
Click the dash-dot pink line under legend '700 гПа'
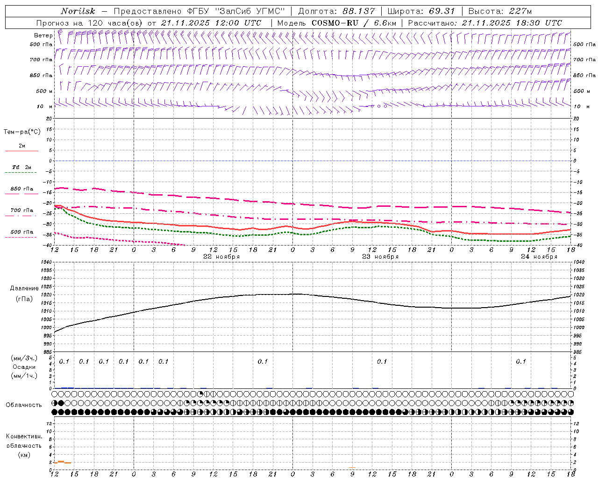(x=21, y=216)
